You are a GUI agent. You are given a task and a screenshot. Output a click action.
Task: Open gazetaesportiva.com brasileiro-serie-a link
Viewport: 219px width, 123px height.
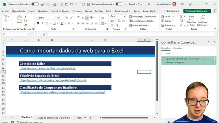pos(62,92)
